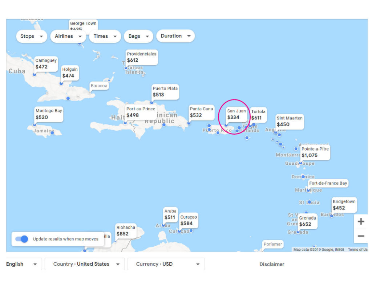This screenshot has width=372, height=287.
Task: Change language from English dropdown
Action: point(22,264)
